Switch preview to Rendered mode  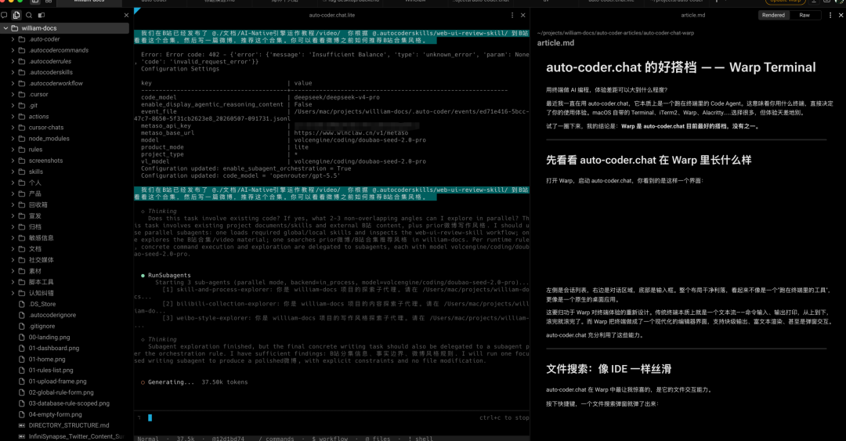pos(773,15)
